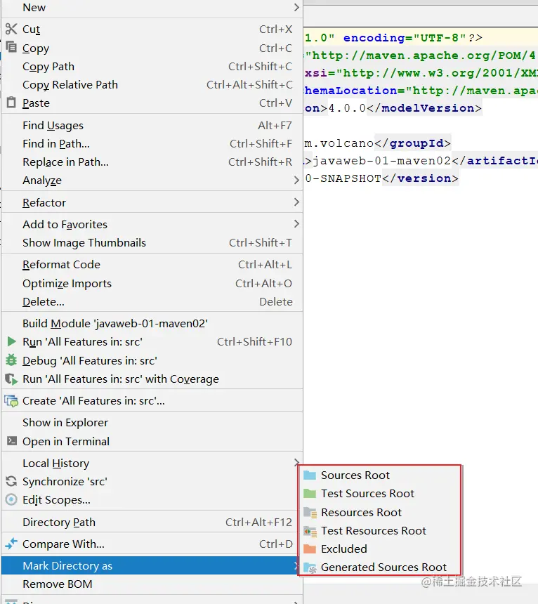The image size is (538, 604).
Task: Select Edit Scopes...
Action: [152, 499]
